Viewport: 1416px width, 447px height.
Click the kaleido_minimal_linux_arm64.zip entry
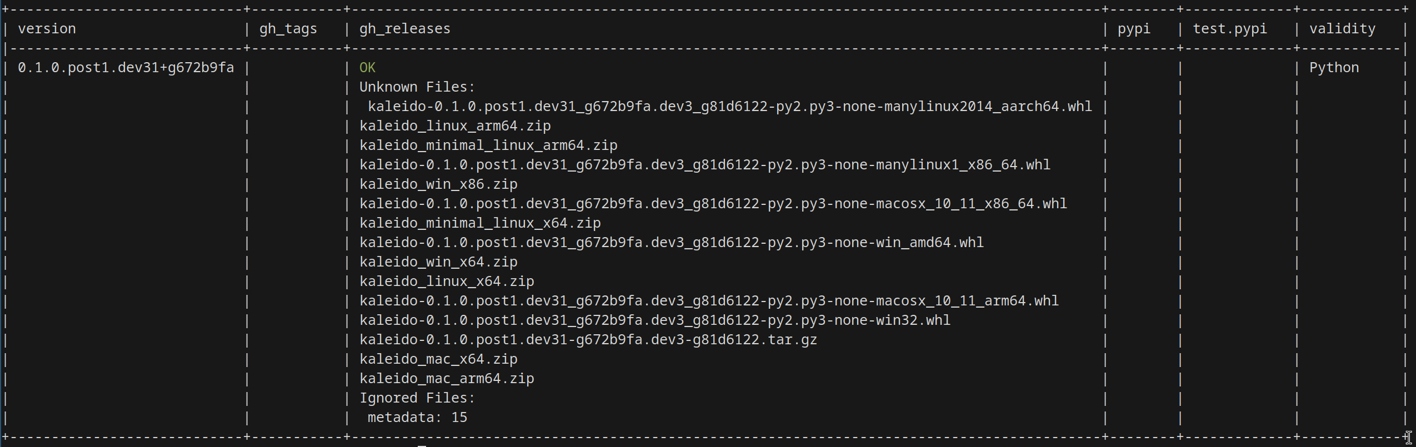coord(488,145)
